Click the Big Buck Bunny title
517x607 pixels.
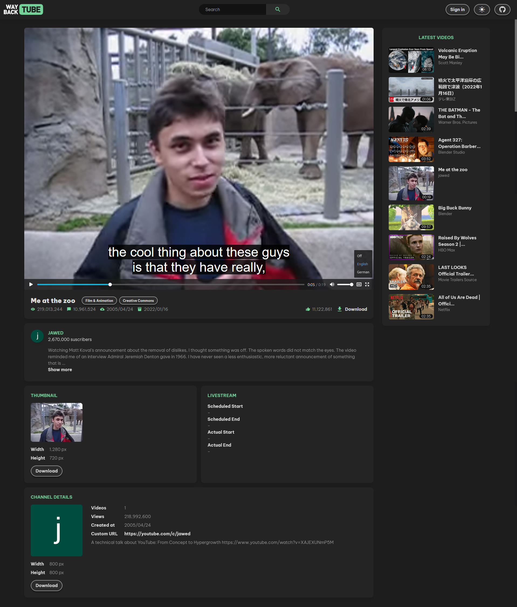pyautogui.click(x=455, y=208)
